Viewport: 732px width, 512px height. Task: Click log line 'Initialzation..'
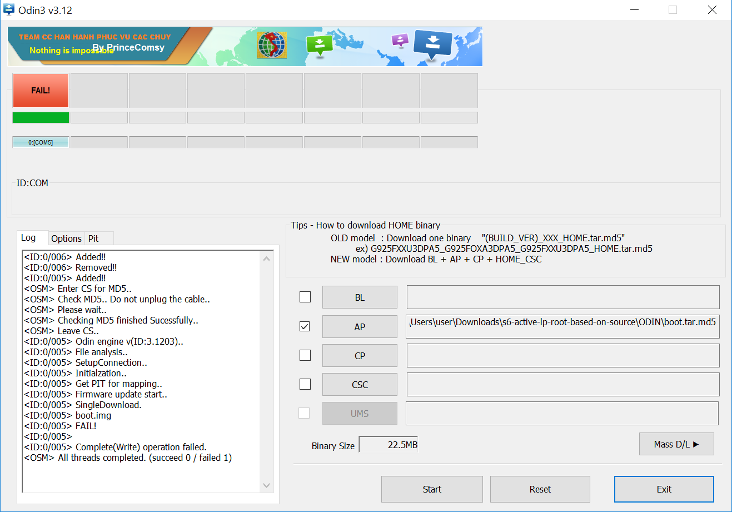[75, 373]
